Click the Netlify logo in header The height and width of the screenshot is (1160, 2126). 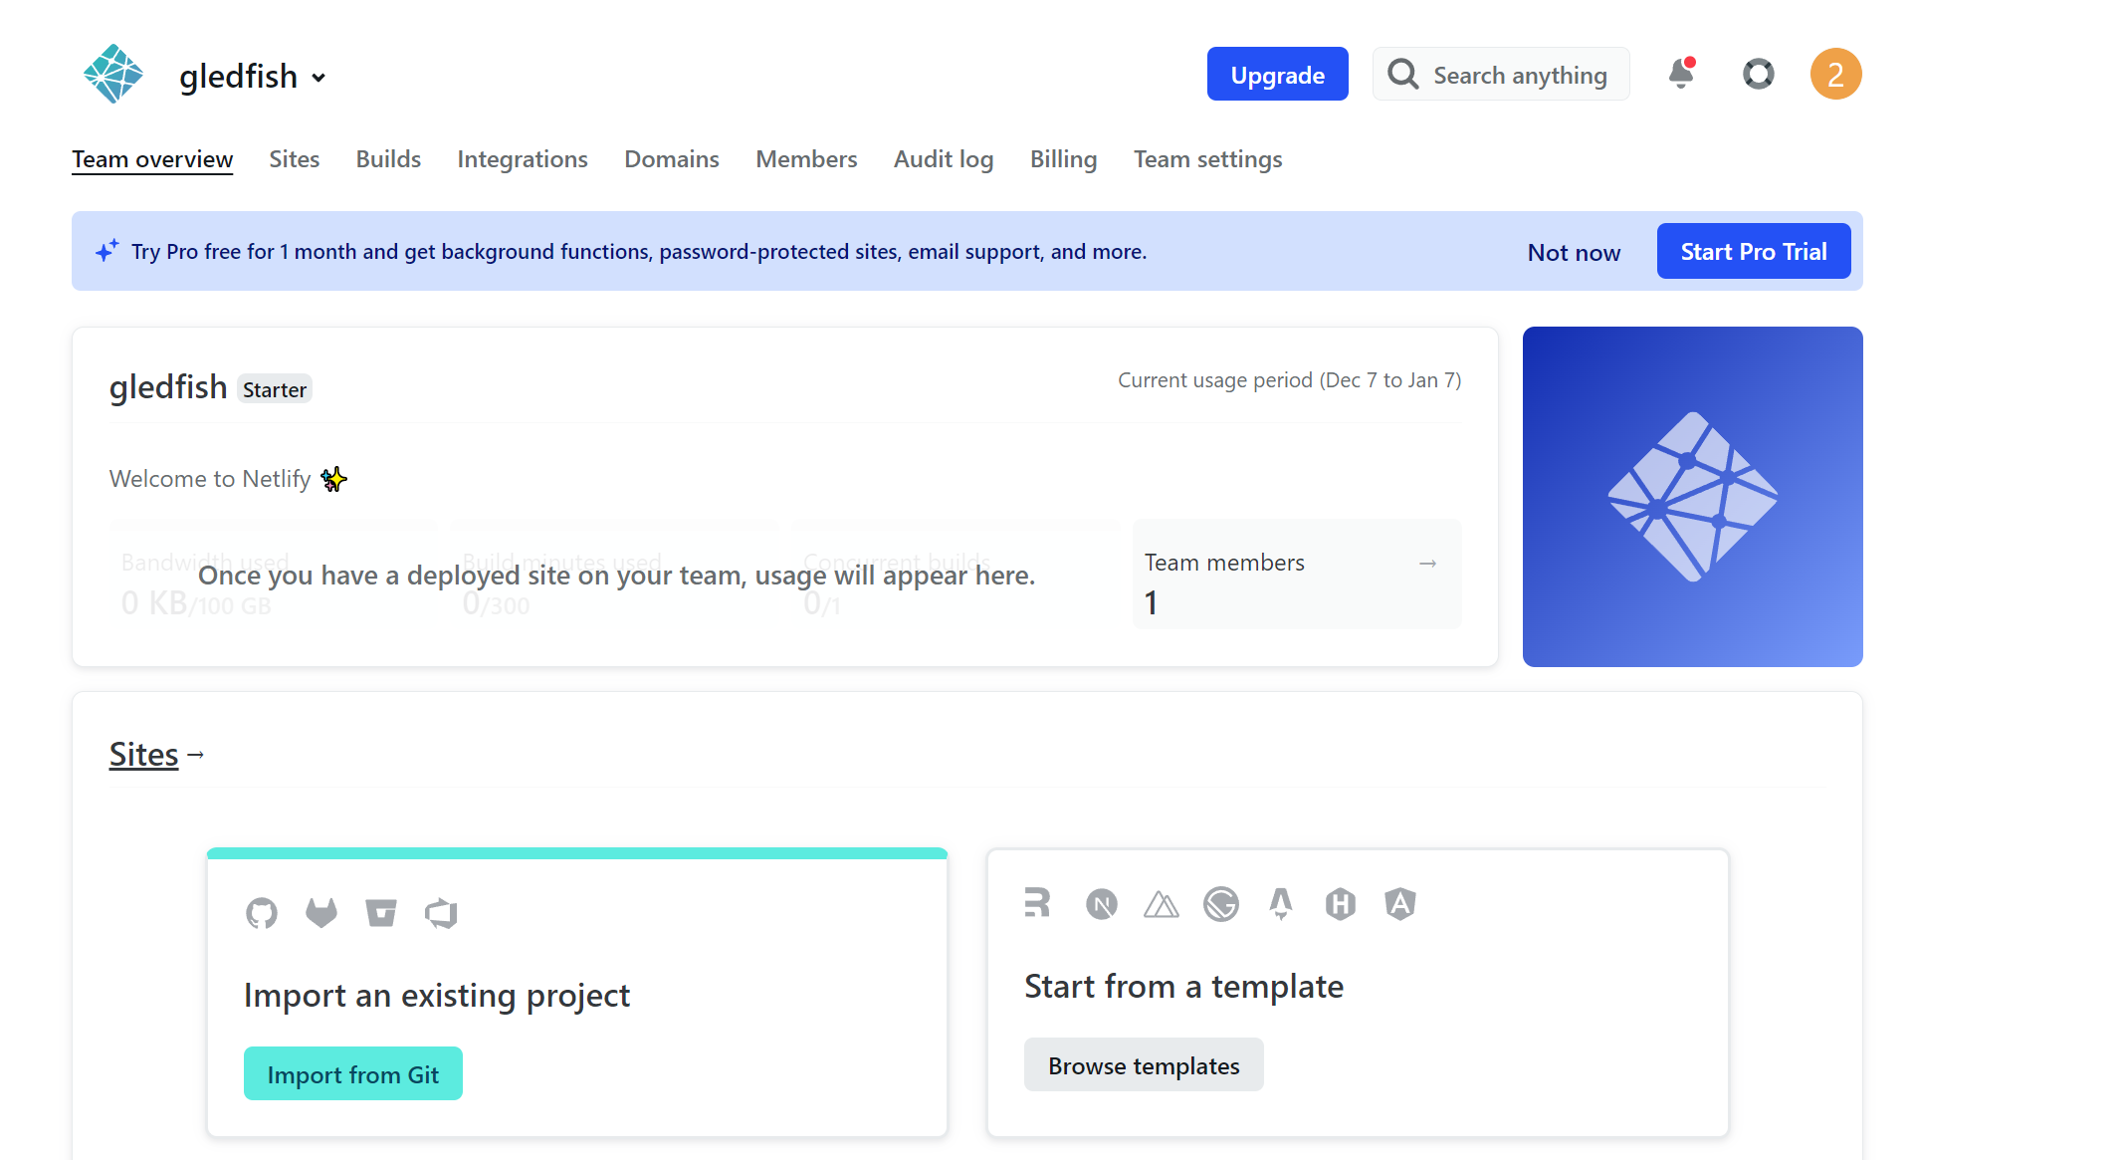pyautogui.click(x=112, y=74)
